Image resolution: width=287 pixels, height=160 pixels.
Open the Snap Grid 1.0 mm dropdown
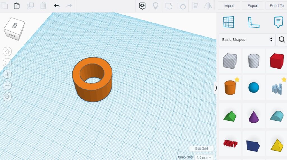tap(204, 157)
